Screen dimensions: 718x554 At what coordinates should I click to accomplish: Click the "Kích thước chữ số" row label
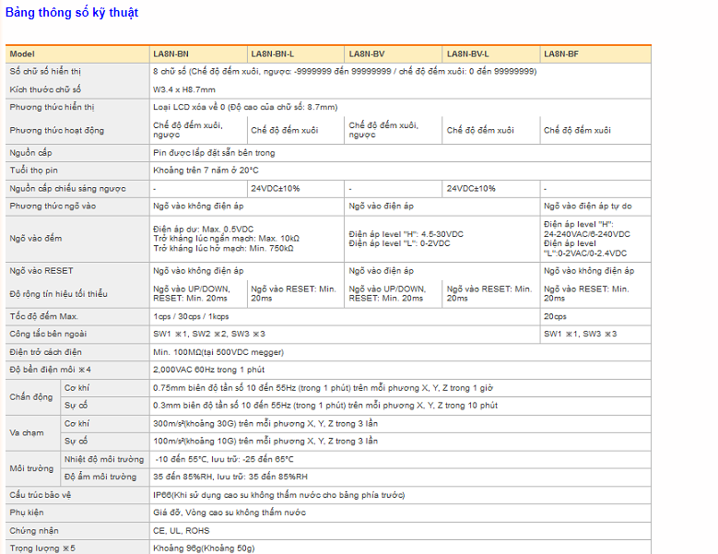[45, 89]
